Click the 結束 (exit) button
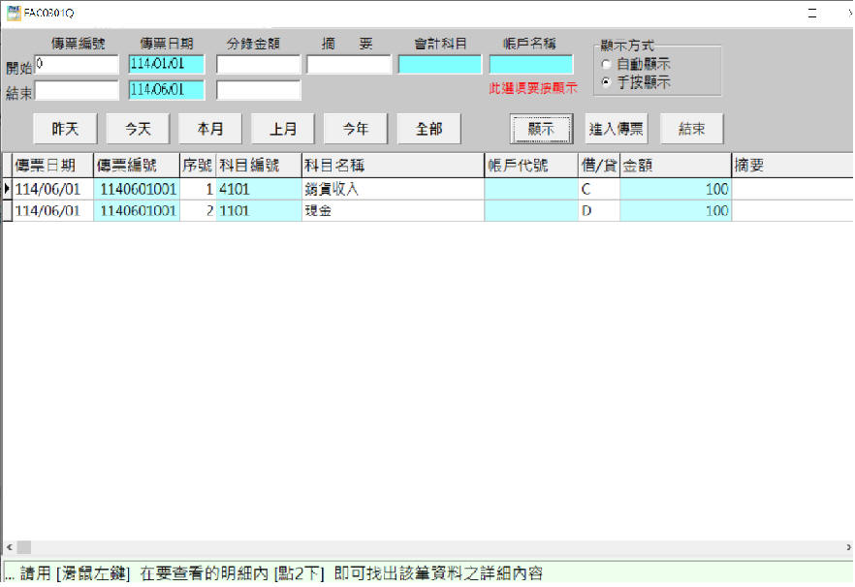This screenshot has width=855, height=587. pos(691,129)
